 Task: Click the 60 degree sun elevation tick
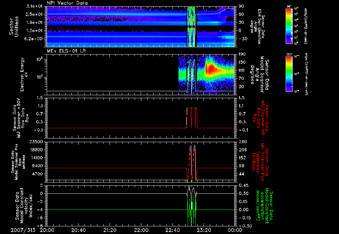241,15
